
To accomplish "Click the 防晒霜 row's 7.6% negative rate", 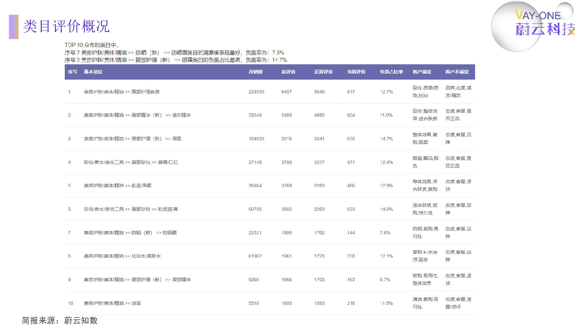I will click(x=385, y=233).
